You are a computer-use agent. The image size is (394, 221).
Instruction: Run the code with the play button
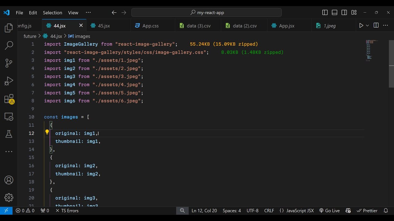361,25
